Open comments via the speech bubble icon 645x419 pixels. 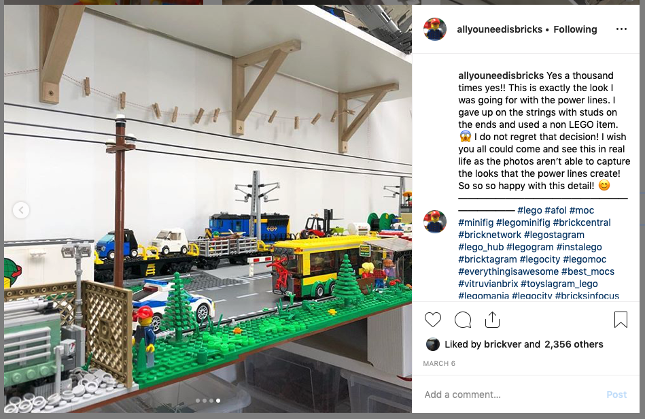click(x=463, y=320)
